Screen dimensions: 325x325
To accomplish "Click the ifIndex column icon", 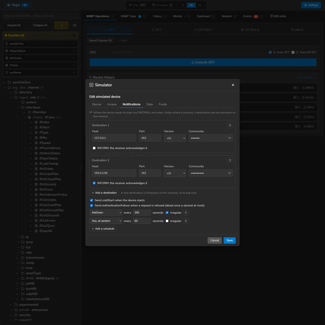I will [36, 122].
